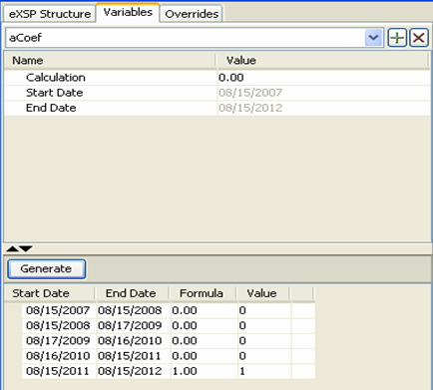The height and width of the screenshot is (390, 433).
Task: Click Formula column header
Action: 204,293
